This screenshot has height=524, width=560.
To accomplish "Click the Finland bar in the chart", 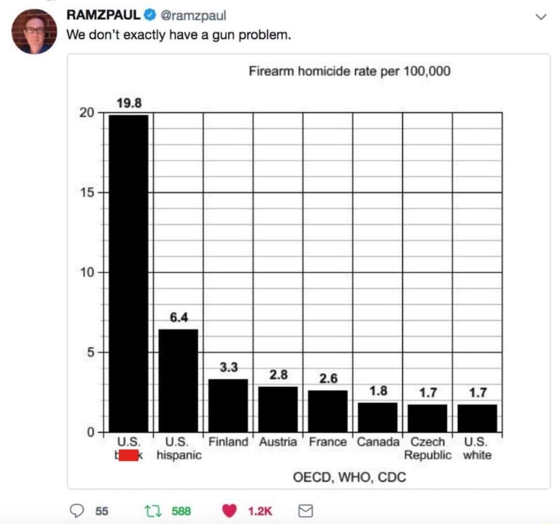I will (x=228, y=405).
